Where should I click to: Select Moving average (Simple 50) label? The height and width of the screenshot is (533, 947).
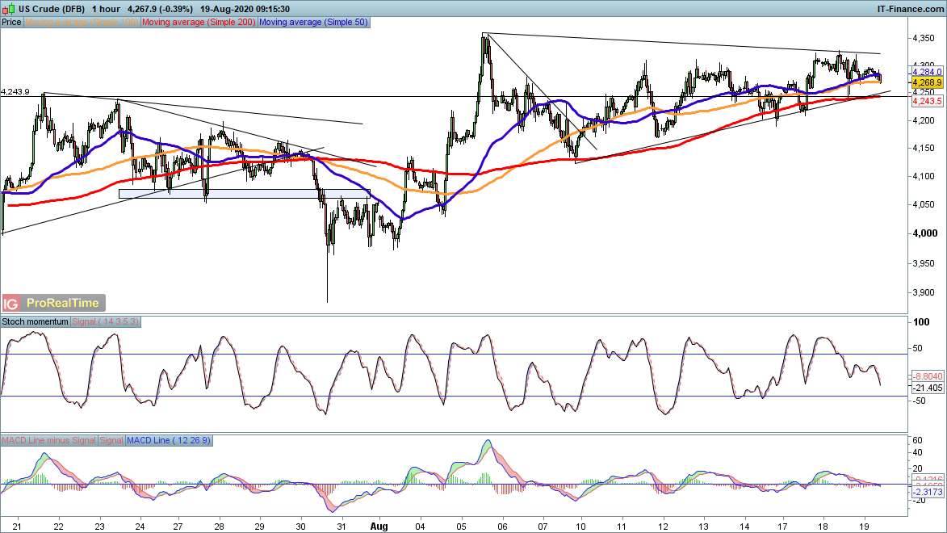click(x=313, y=23)
